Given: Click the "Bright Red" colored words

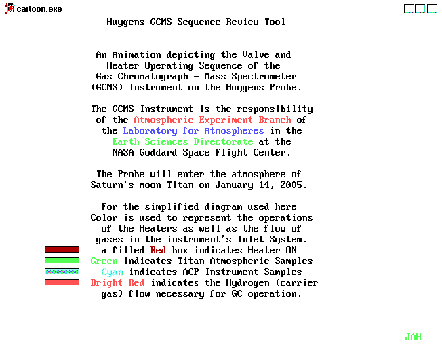Looking at the screenshot, I should [x=117, y=282].
